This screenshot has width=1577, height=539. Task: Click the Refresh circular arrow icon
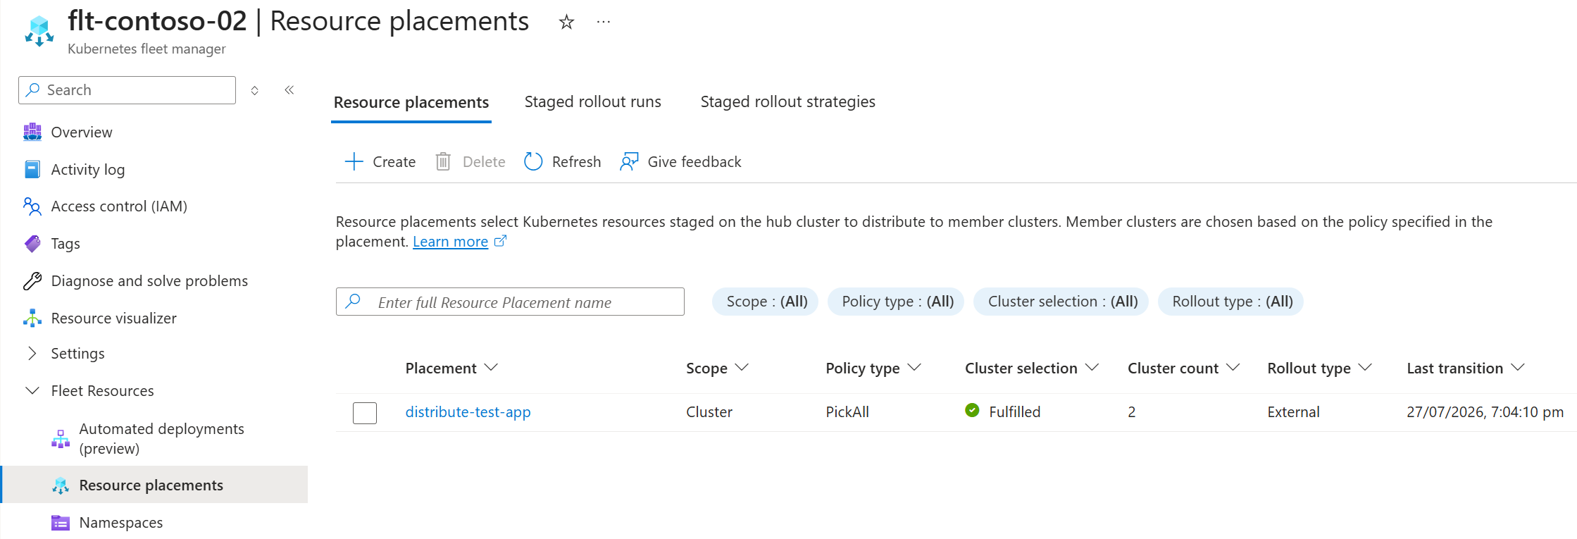coord(533,162)
